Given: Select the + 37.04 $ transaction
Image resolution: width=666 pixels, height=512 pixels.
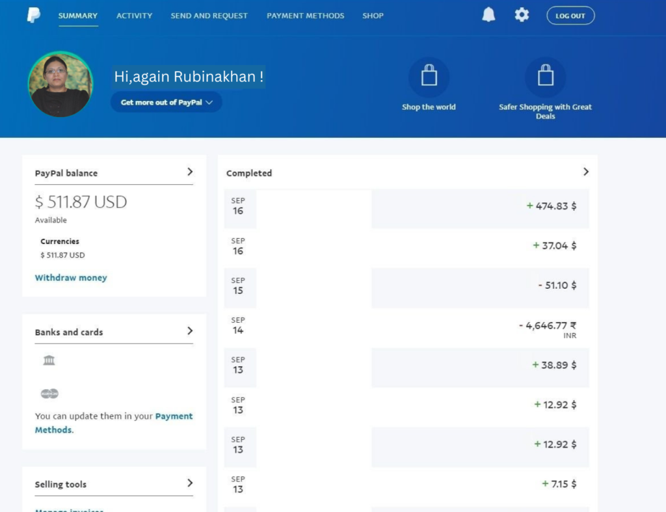Looking at the screenshot, I should 406,248.
